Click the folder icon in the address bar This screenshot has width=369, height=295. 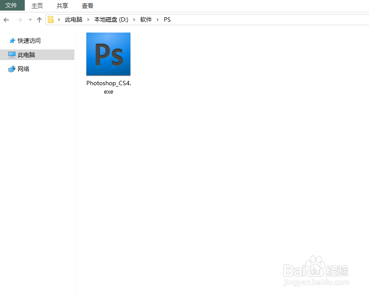coord(51,19)
